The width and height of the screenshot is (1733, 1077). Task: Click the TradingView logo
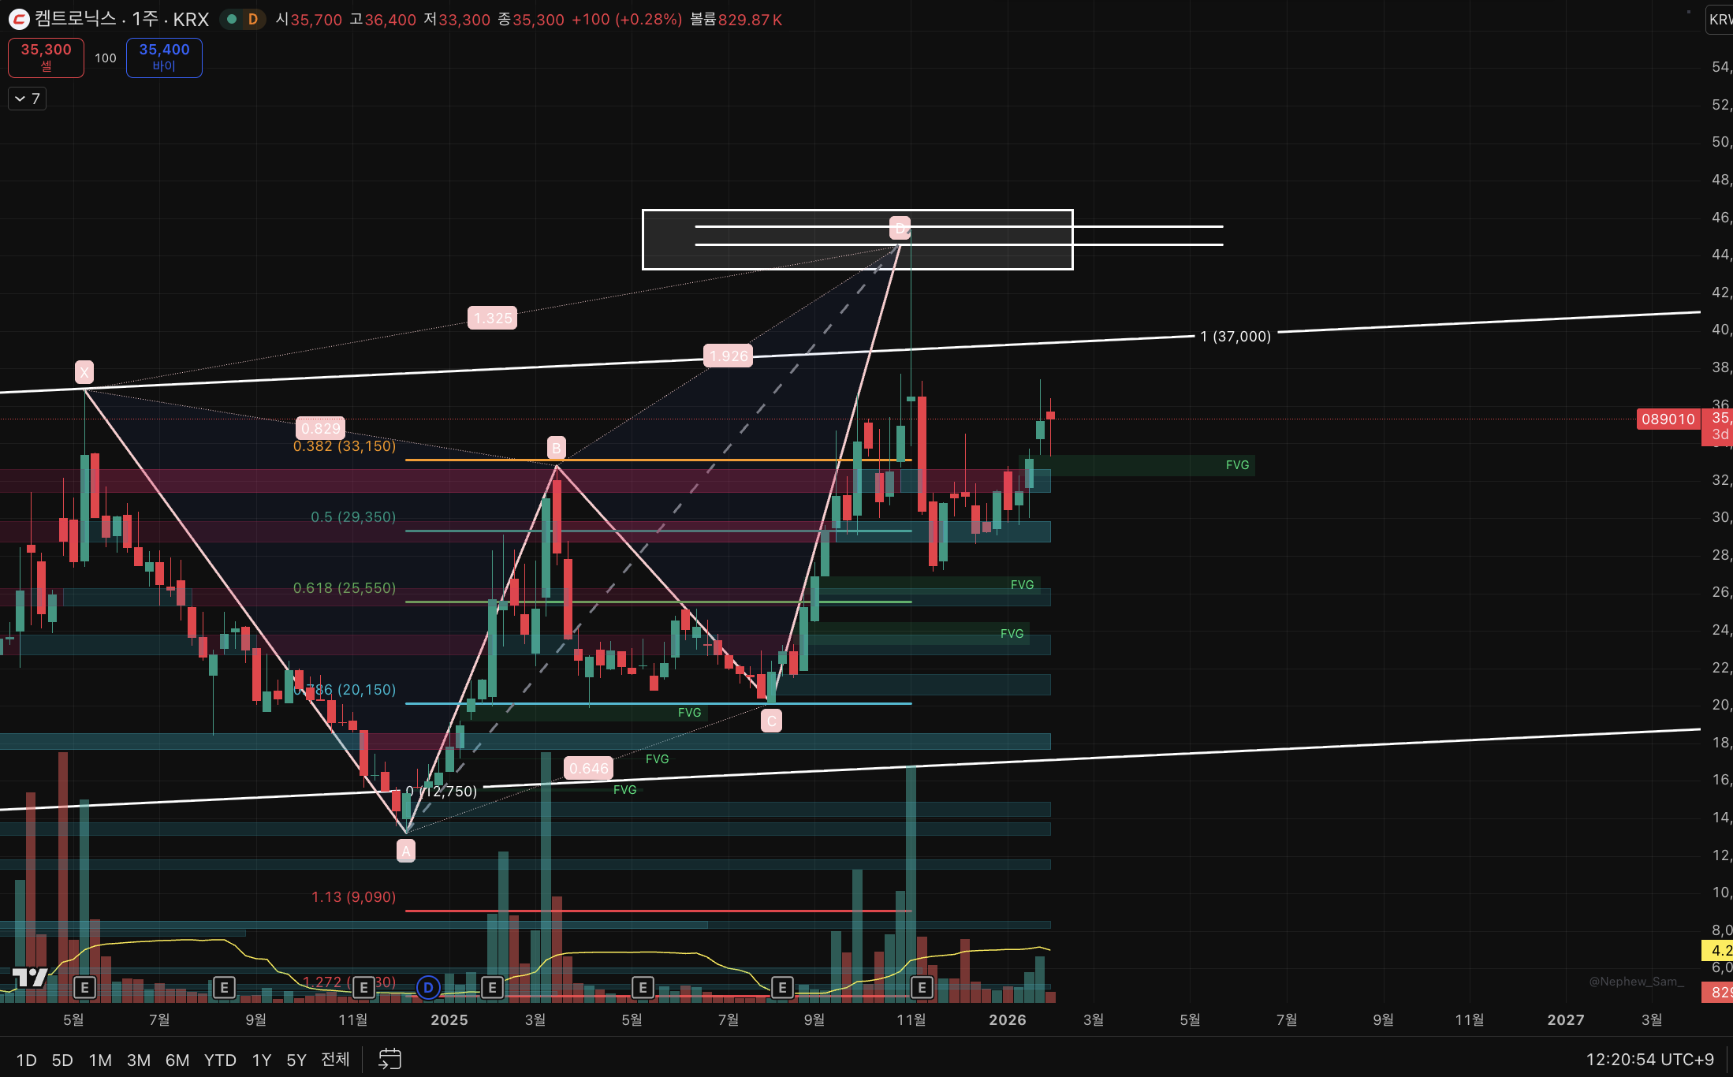tap(30, 978)
